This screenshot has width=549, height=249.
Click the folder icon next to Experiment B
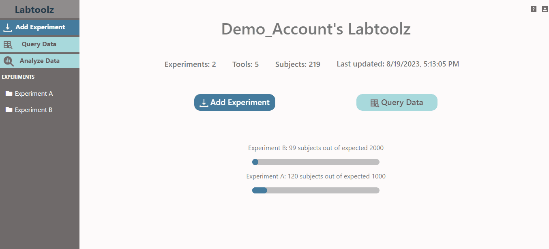coord(9,109)
